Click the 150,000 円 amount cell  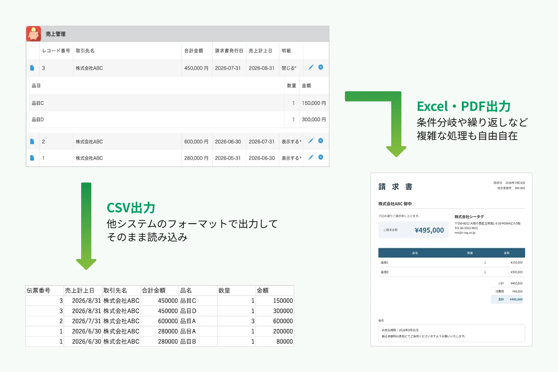(x=314, y=103)
